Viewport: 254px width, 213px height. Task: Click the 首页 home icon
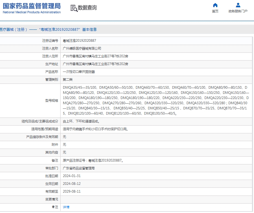pos(215,5)
